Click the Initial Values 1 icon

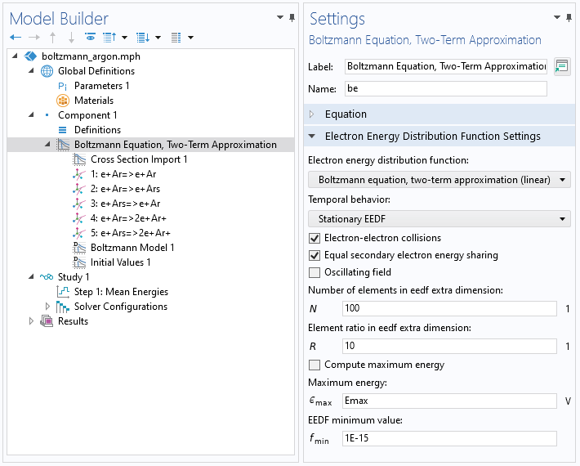pos(79,262)
